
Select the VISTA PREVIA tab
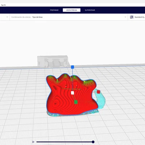71,10
